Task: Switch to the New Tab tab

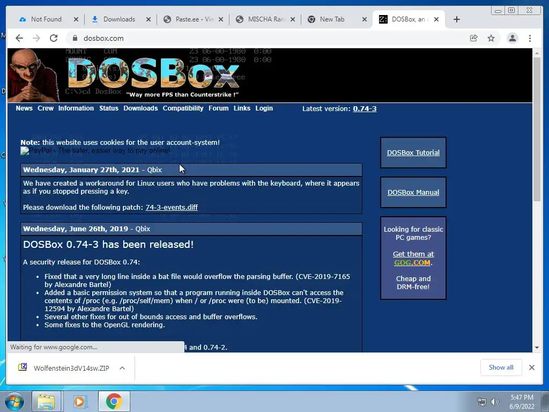Action: coord(332,19)
